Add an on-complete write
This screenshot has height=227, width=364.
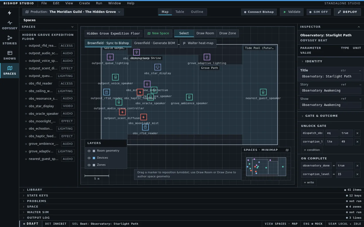(x=309, y=183)
